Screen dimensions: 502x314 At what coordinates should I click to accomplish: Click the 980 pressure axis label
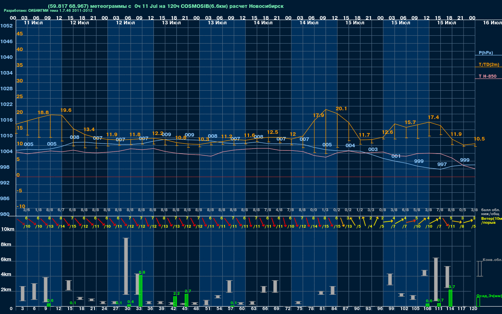pyautogui.click(x=5, y=214)
